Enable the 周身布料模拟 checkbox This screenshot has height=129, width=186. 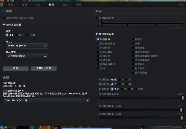(98, 64)
